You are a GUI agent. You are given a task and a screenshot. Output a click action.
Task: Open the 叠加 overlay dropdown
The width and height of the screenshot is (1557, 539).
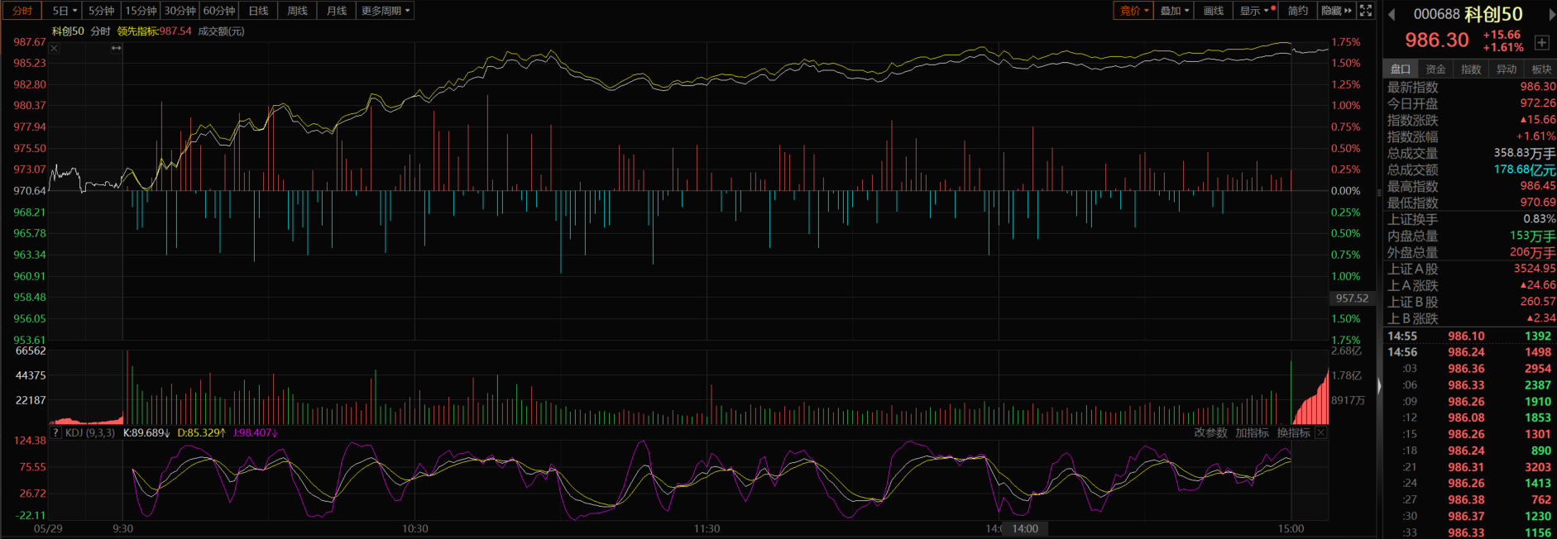1174,11
